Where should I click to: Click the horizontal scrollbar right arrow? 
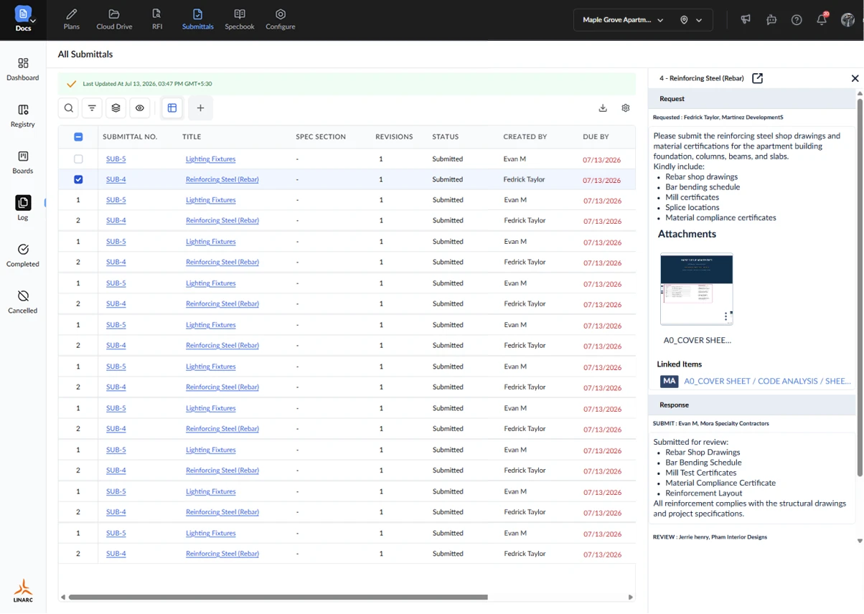(631, 597)
